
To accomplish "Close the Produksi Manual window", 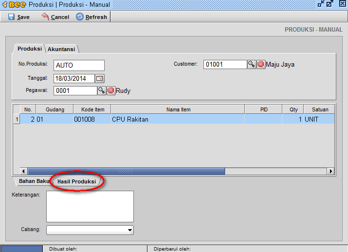I will tap(343, 4).
